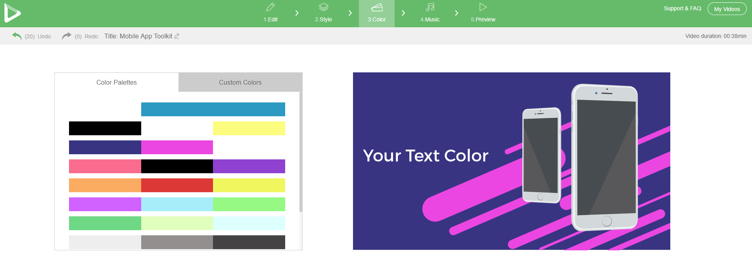Pick the teal blue palette swatch
The width and height of the screenshot is (752, 263).
coord(213,109)
